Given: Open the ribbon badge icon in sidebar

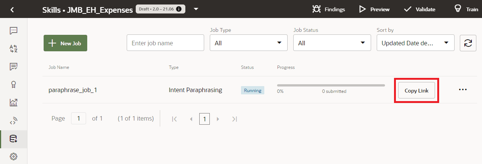Looking at the screenshot, I should pos(14,85).
